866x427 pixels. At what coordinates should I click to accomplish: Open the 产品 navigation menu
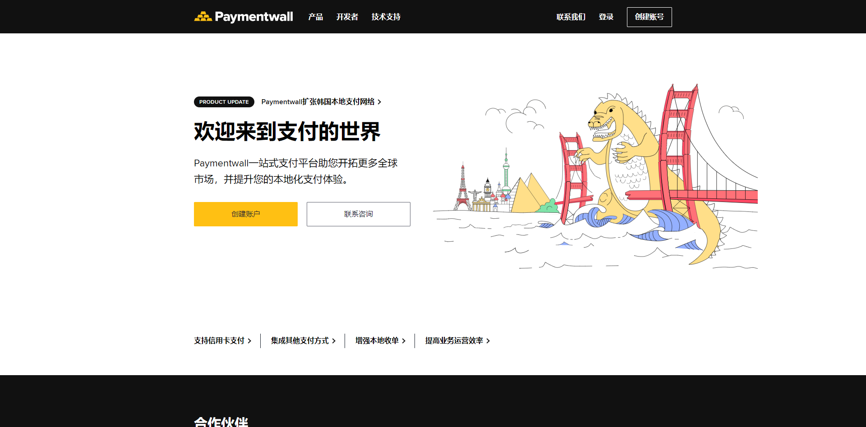(x=315, y=17)
